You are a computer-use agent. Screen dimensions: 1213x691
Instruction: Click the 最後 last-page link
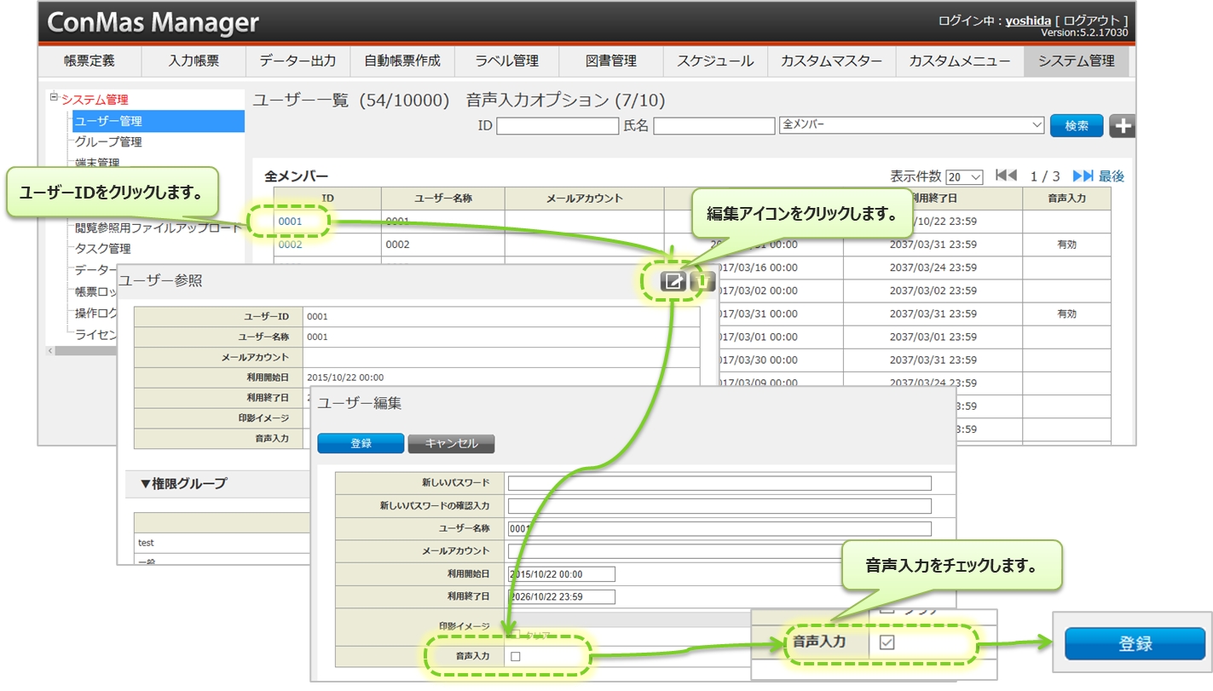point(1112,176)
